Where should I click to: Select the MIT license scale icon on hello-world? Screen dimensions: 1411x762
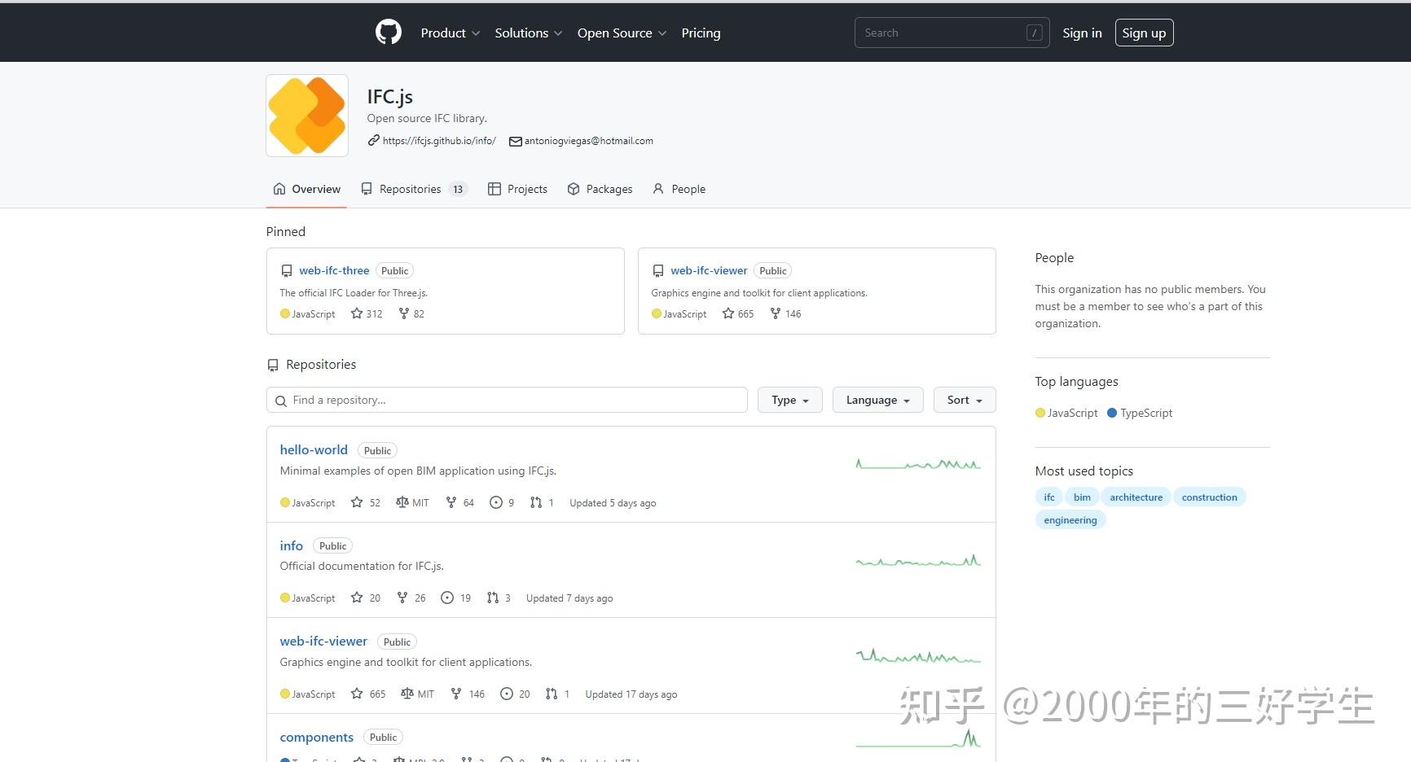(403, 502)
